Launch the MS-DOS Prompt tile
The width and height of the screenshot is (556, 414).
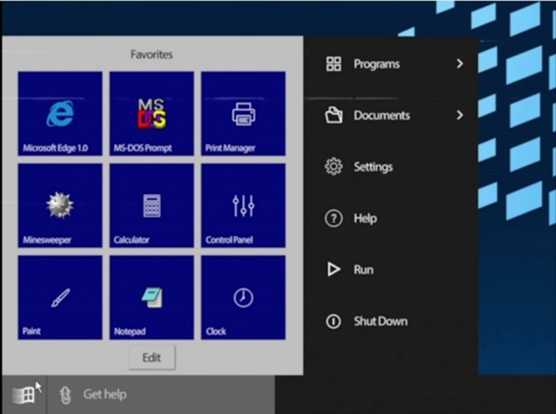point(151,114)
